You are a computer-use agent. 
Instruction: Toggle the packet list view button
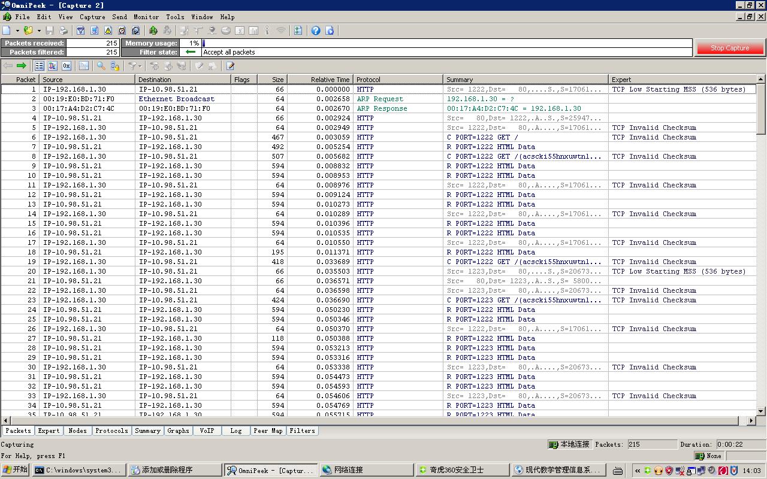39,66
